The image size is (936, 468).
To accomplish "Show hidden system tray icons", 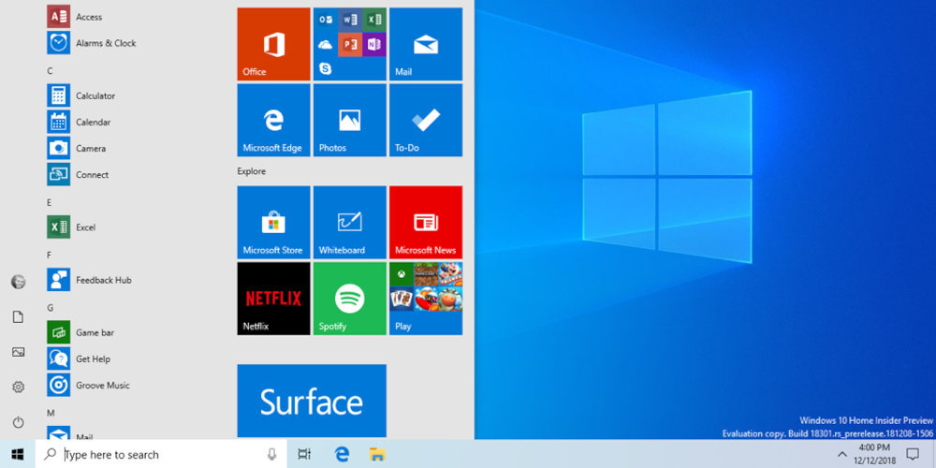I will 842,454.
